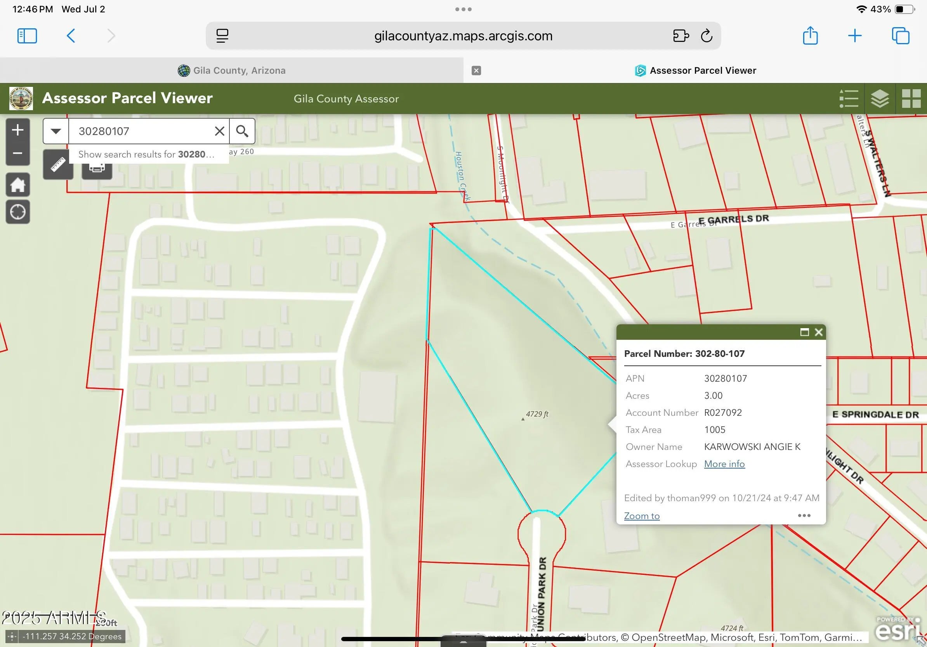Screen dimensions: 927x647
Task: Open the popup three-dots actions menu
Action: (804, 516)
